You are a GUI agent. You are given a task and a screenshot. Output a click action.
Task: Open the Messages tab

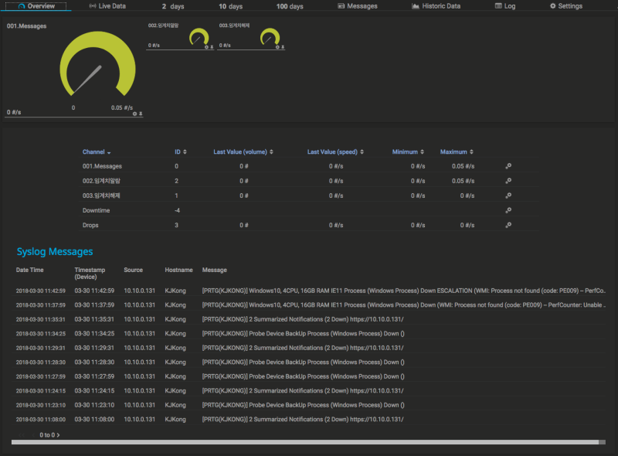(358, 6)
